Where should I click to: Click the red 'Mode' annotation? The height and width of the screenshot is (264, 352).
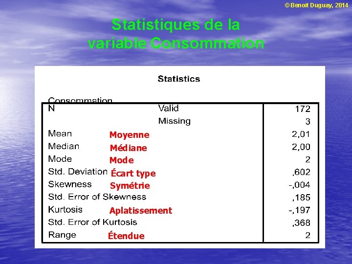click(x=121, y=160)
